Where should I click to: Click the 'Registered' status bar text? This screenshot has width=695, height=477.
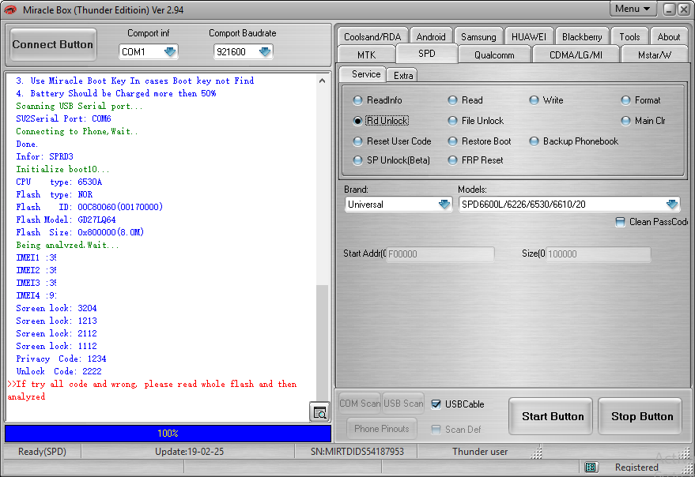tap(636, 468)
